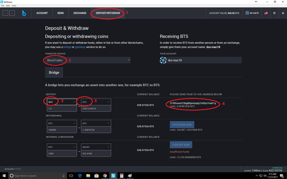Click the deposit amount field showing 1.0
This screenshot has height=179, width=287.
pos(62,108)
